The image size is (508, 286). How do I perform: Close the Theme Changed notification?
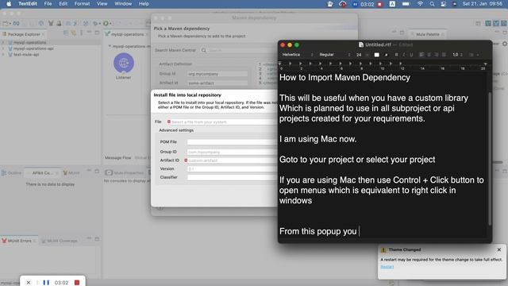[499, 249]
